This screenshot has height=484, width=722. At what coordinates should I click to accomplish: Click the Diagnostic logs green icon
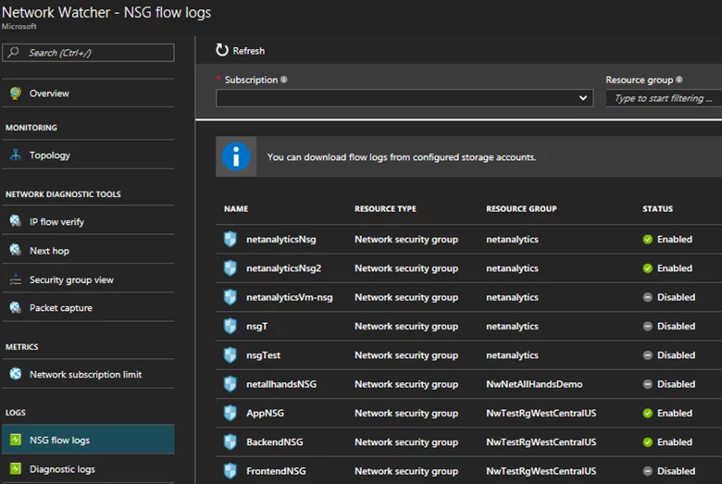pos(15,468)
